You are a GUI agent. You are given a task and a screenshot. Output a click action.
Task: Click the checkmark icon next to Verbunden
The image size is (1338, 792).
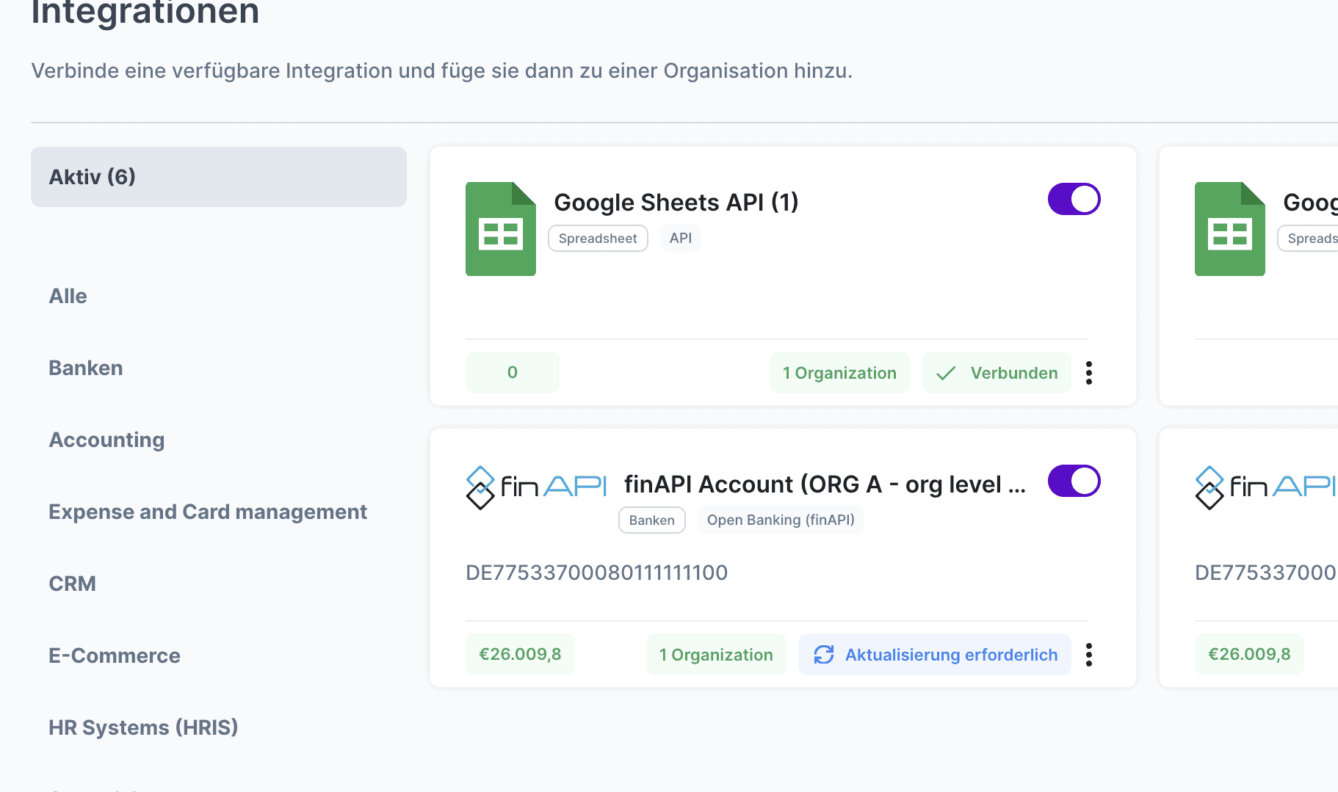point(946,373)
